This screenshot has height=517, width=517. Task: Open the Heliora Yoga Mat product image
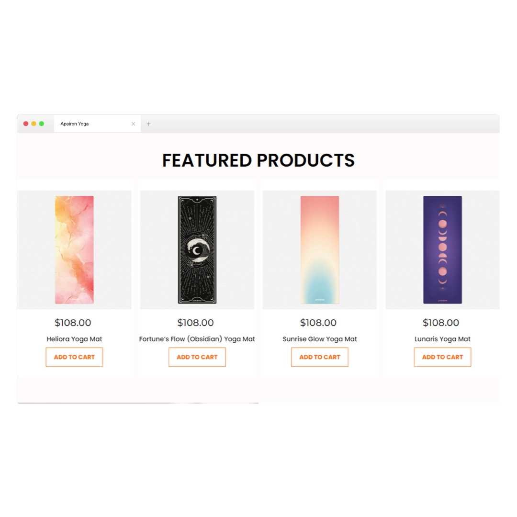(74, 249)
